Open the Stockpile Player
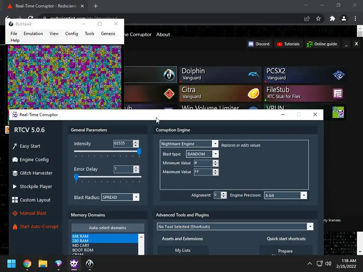The width and height of the screenshot is (363, 272). coord(32,186)
